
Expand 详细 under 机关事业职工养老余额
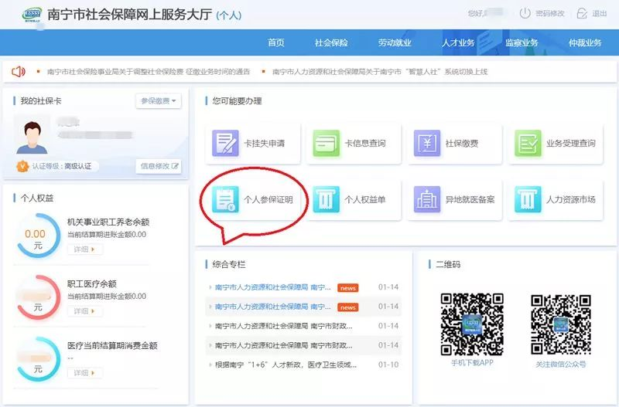click(84, 249)
